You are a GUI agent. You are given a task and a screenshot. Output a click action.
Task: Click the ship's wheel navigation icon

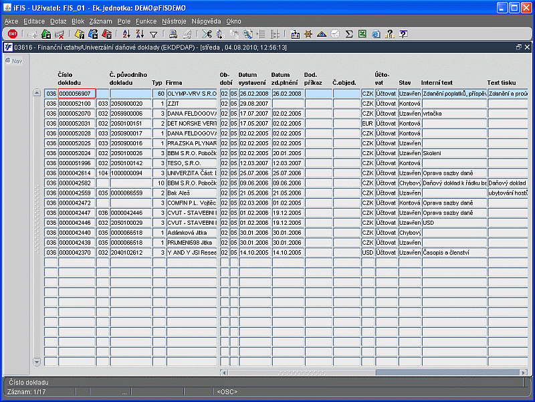(308, 34)
